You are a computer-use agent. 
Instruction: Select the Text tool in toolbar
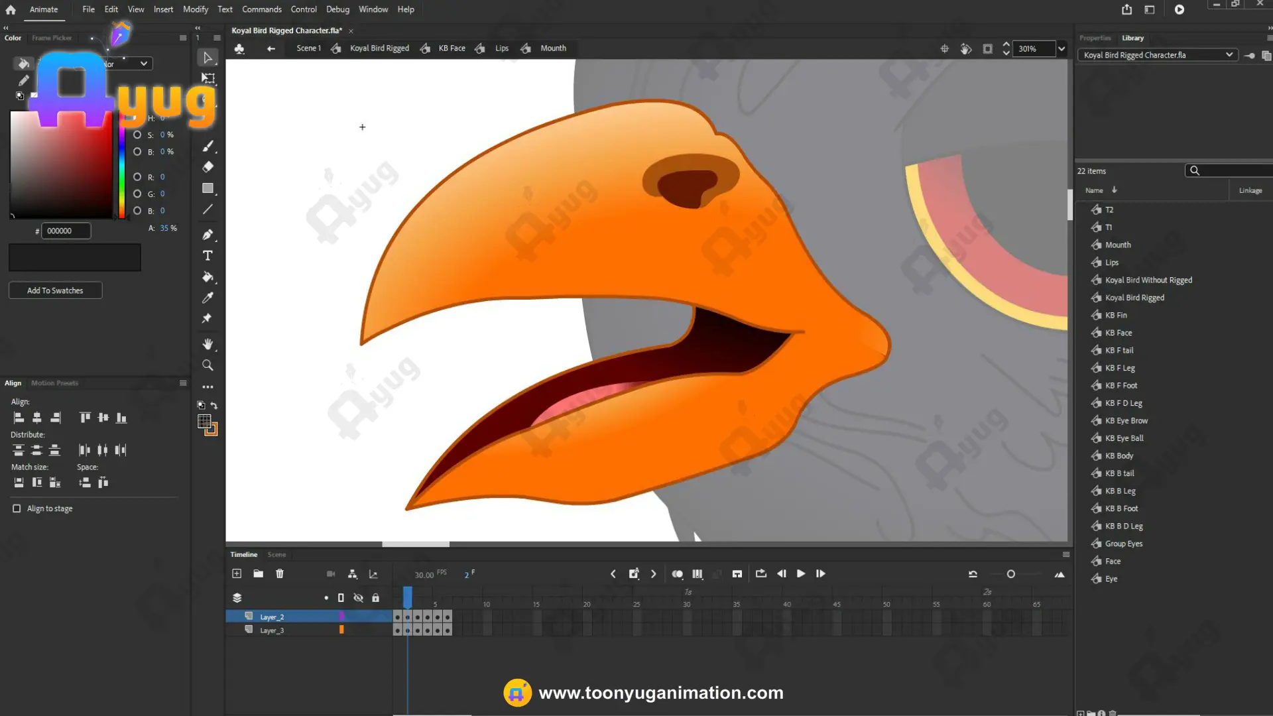[208, 256]
